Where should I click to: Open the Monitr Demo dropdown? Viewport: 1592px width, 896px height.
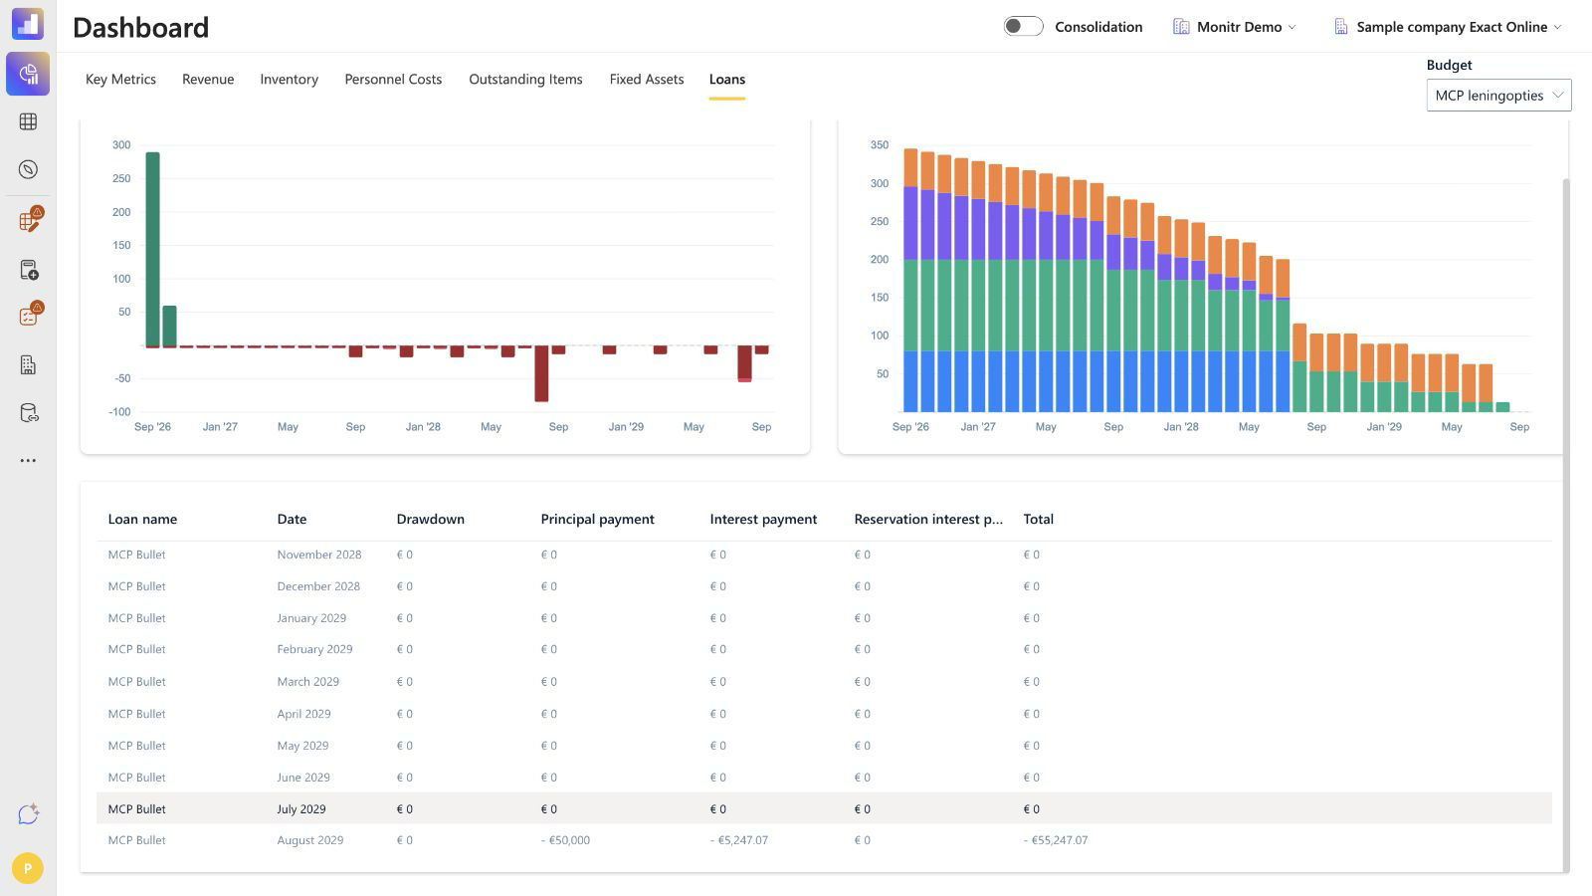pos(1235,27)
